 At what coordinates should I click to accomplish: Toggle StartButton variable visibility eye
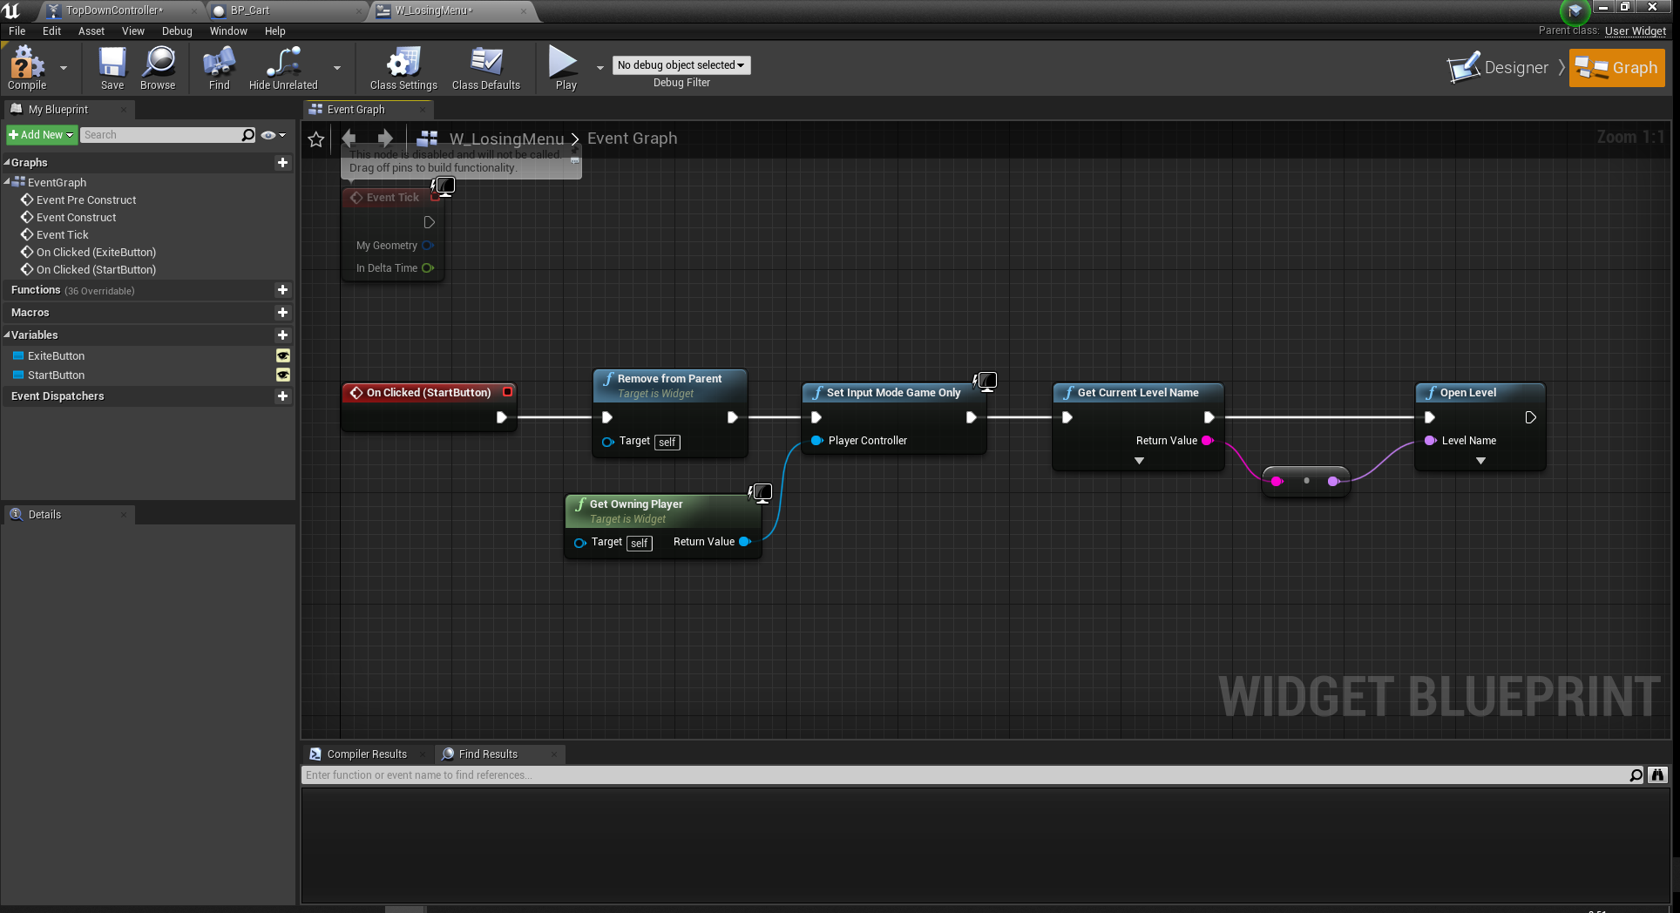pyautogui.click(x=283, y=375)
